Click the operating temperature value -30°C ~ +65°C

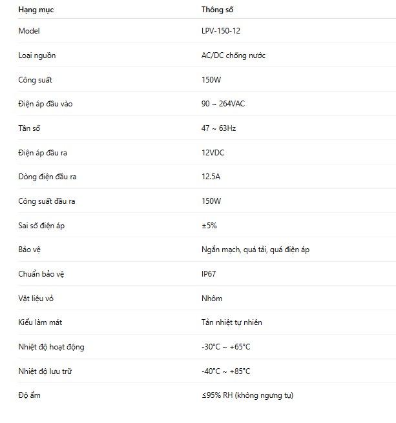225,347
